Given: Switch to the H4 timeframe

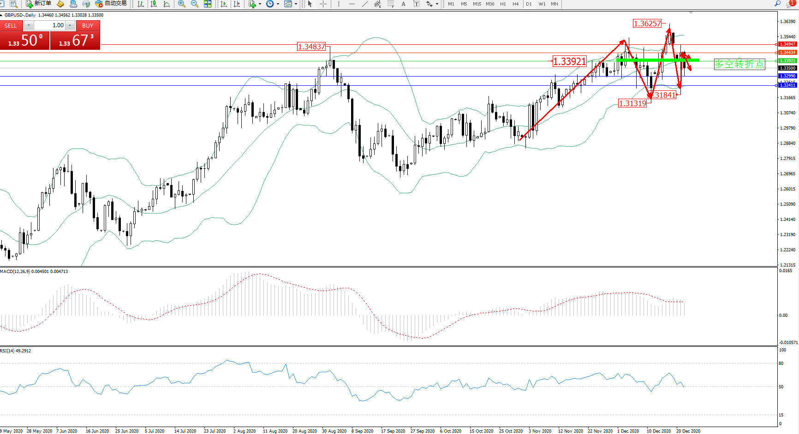Looking at the screenshot, I should 515,4.
